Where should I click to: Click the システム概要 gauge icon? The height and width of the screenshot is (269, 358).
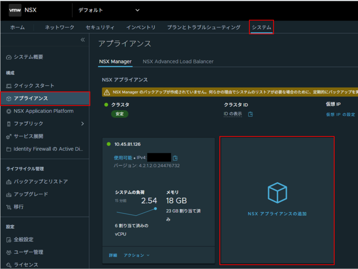[x=9, y=57]
